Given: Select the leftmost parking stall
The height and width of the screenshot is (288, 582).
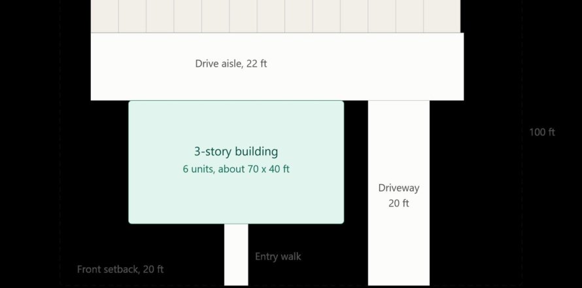Looking at the screenshot, I should pyautogui.click(x=105, y=16).
